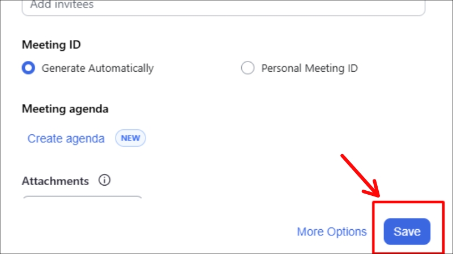Click the NEW badge beside Create agenda
This screenshot has height=254, width=453.
point(130,138)
